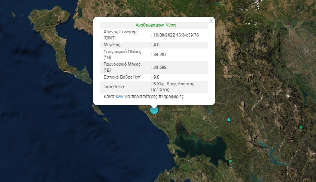Click the 'Τοποθεσία' row label
Screen dimensions: 316x182
coord(114,87)
